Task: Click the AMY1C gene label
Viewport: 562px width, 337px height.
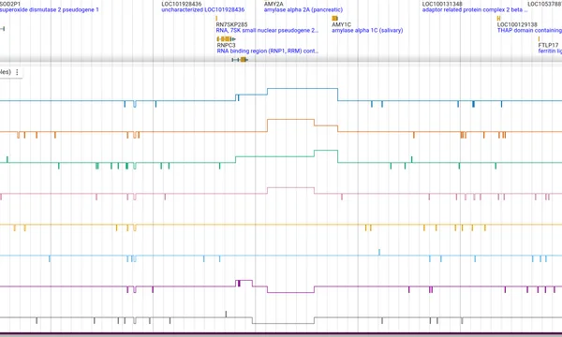Action: pyautogui.click(x=341, y=24)
